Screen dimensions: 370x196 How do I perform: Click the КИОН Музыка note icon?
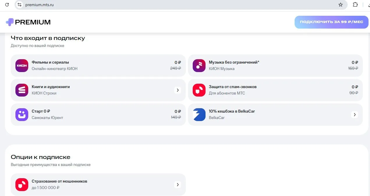(199, 66)
